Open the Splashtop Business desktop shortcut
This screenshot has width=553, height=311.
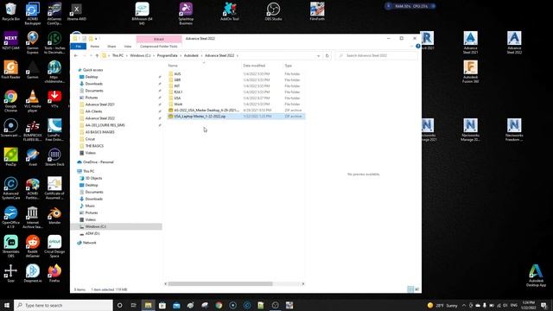point(186,14)
